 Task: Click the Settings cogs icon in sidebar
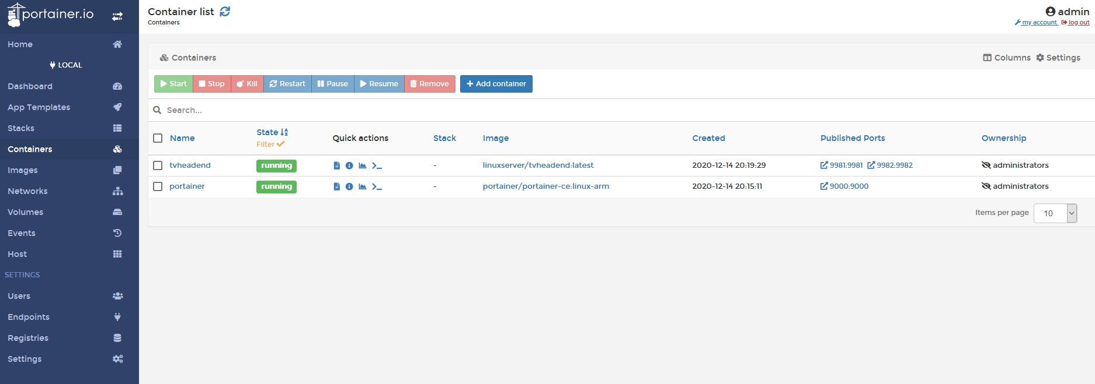pyautogui.click(x=117, y=359)
